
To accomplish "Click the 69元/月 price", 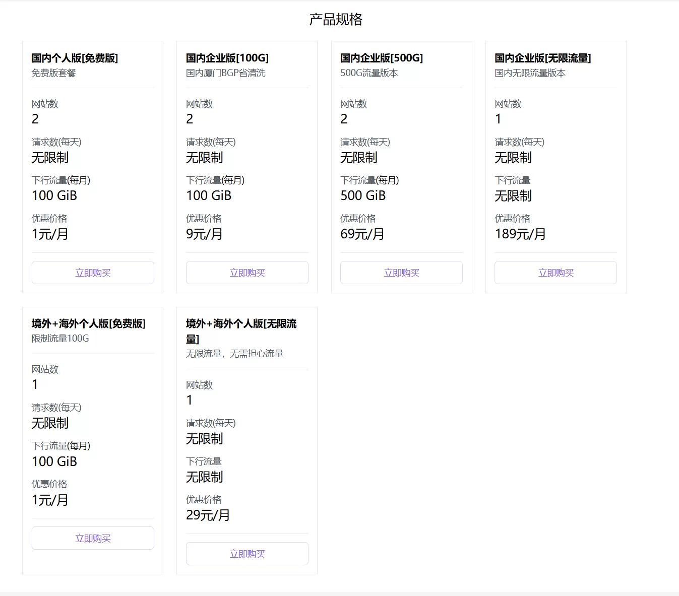I will tap(362, 234).
